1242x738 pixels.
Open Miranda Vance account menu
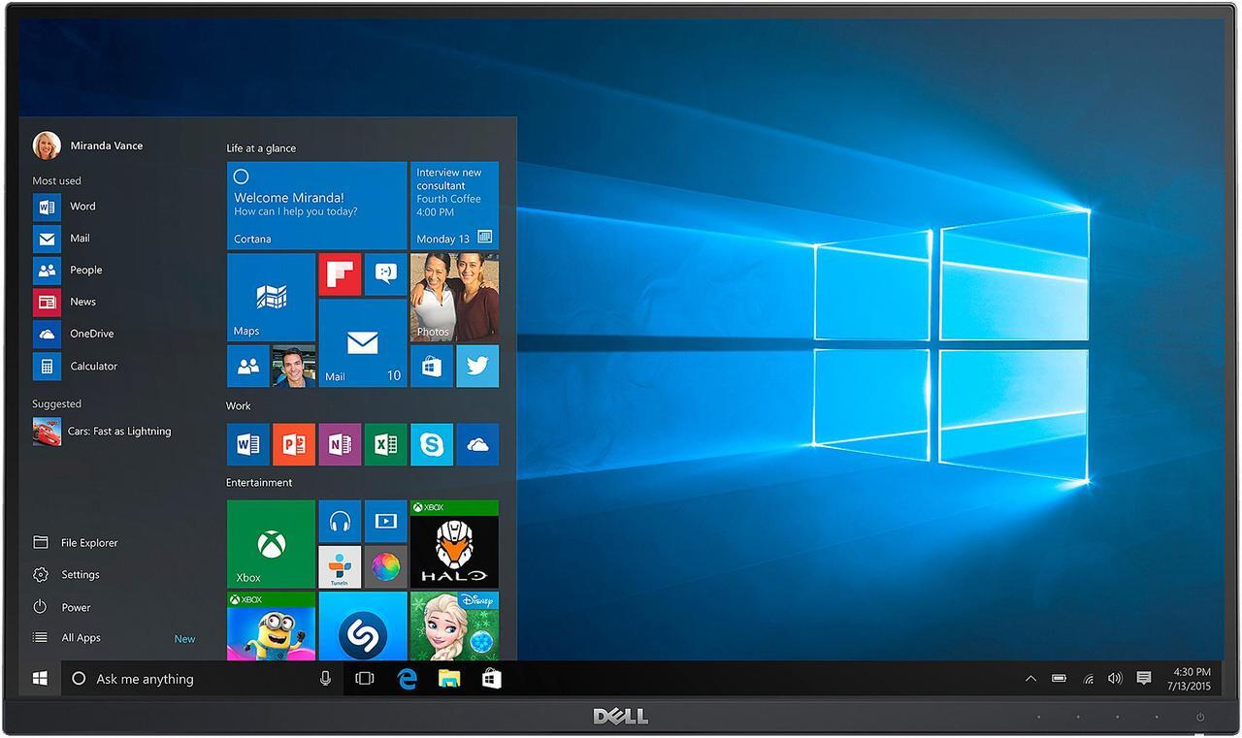(x=87, y=145)
